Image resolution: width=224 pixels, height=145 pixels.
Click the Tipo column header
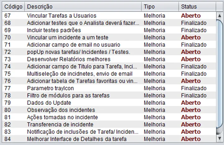click(x=159, y=7)
